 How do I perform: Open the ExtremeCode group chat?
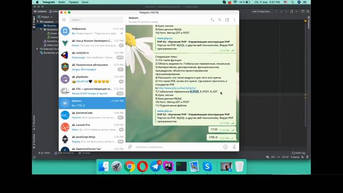click(92, 115)
